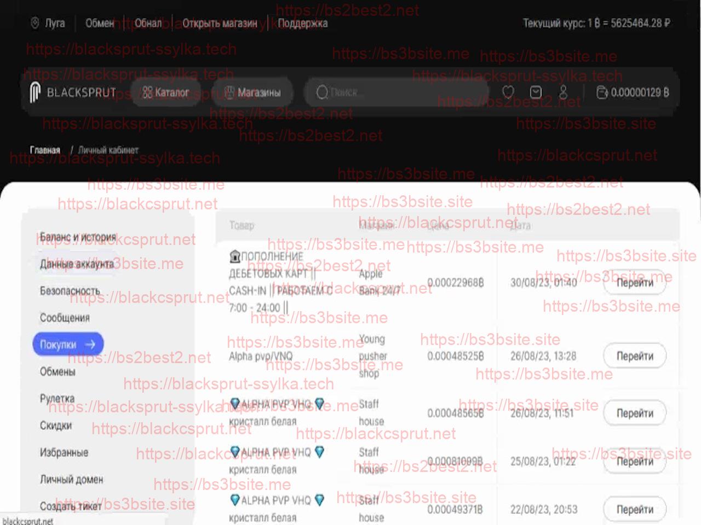This screenshot has height=525, width=701.
Task: Click the location pin icon by Луга
Action: tap(35, 23)
